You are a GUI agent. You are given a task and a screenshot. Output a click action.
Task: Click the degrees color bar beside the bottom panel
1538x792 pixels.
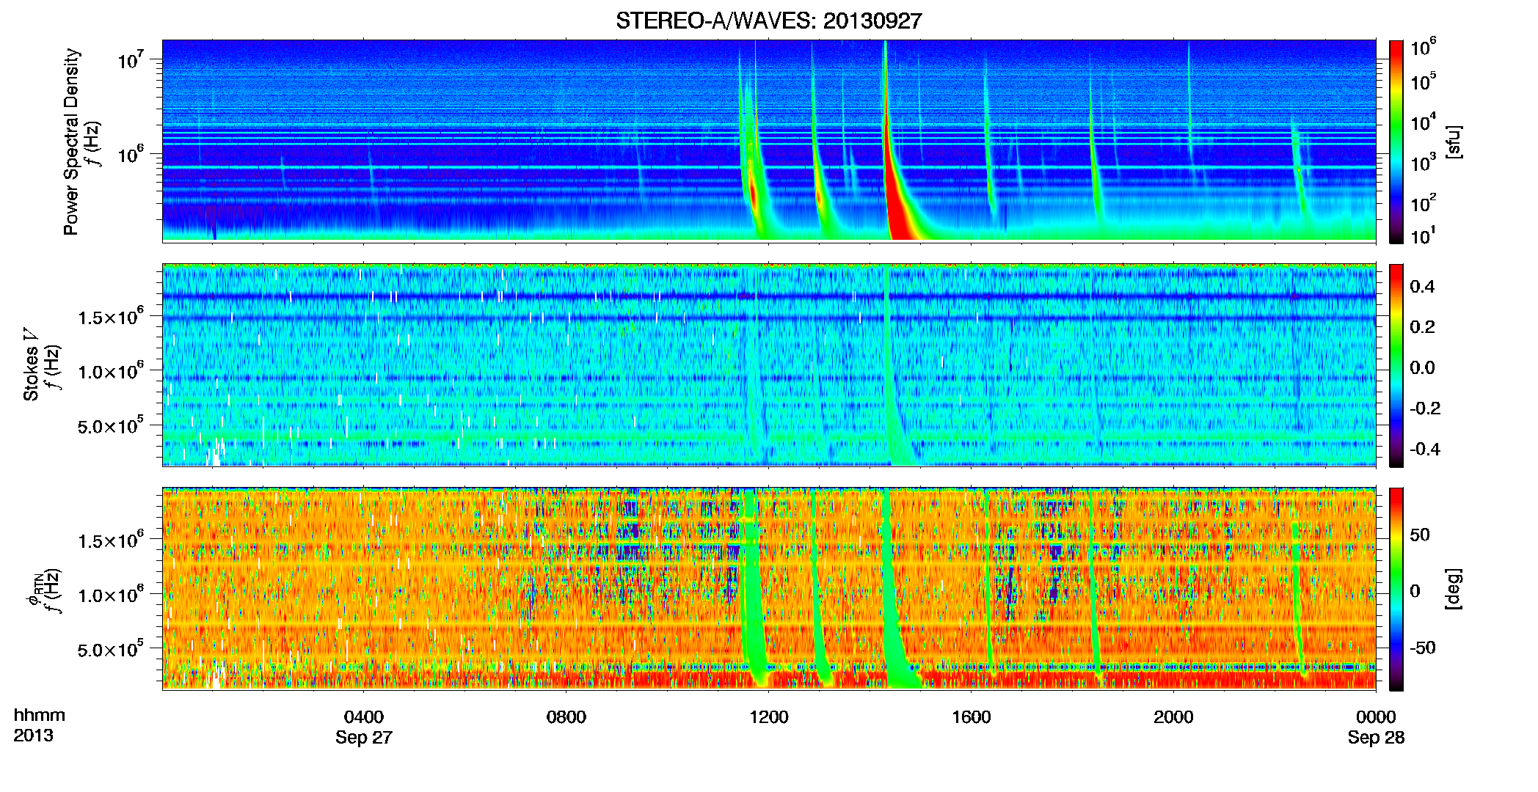click(x=1396, y=589)
